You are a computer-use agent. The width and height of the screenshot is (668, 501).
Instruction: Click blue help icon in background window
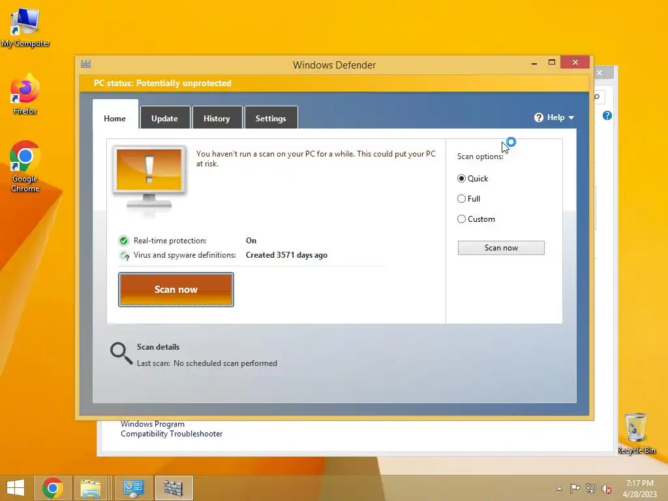(607, 115)
